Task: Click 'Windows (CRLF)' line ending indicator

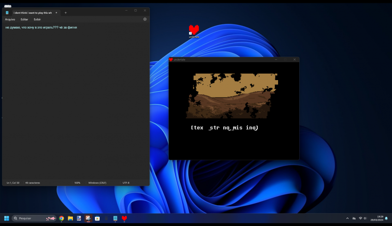Action: pyautogui.click(x=97, y=183)
